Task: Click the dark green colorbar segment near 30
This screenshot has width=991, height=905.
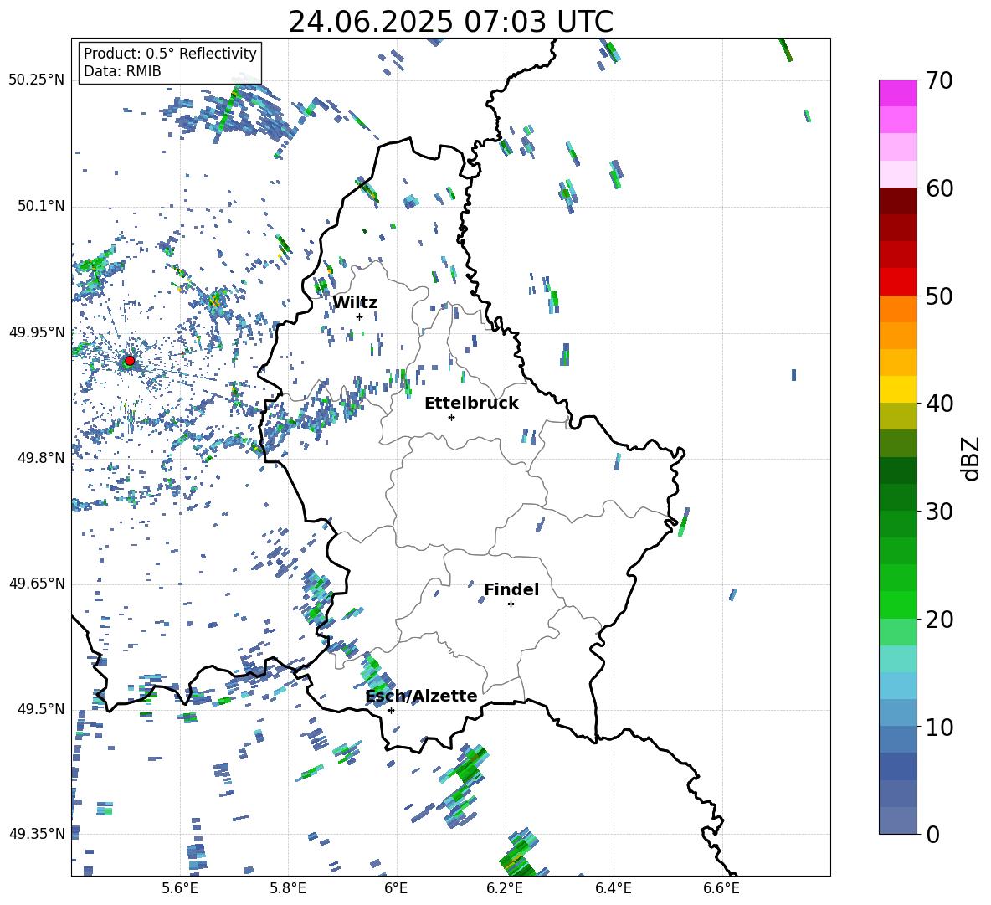Action: tap(897, 497)
